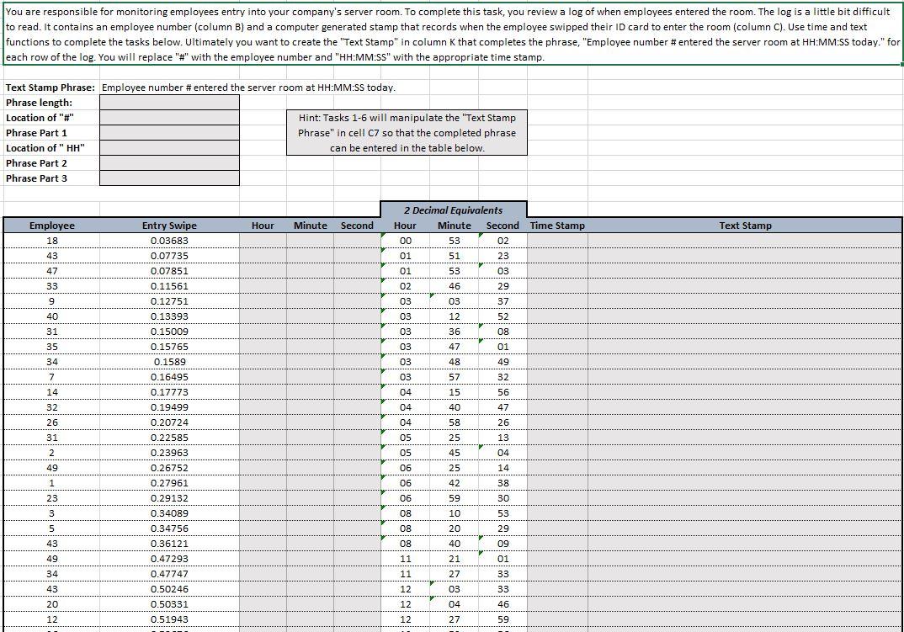Click the "Hour" header under 2 Decimal Equivalents
904x632 pixels.
click(x=406, y=226)
